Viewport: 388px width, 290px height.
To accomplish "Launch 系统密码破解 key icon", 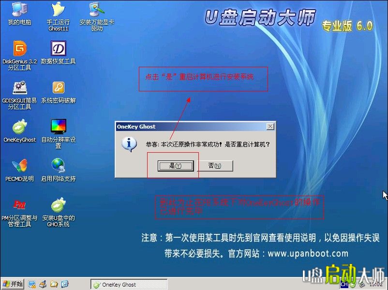I will click(x=59, y=91).
